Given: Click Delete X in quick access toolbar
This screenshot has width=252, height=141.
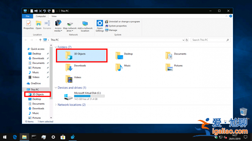Looking at the screenshot, I should [40, 11].
